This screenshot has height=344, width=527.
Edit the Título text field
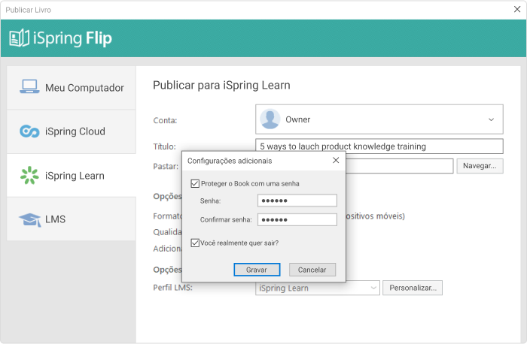pyautogui.click(x=379, y=146)
